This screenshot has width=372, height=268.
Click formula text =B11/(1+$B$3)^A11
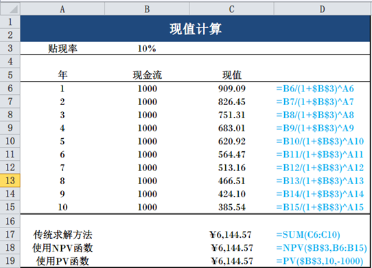[x=320, y=155]
